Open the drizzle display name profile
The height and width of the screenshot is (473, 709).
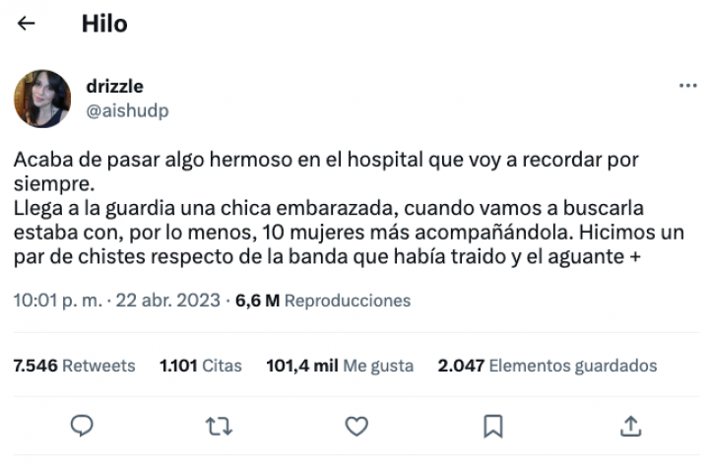(x=115, y=86)
